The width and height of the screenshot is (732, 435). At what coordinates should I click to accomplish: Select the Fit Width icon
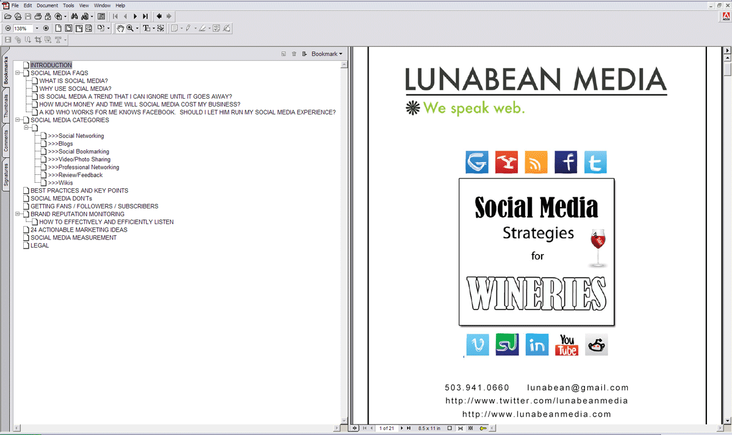[x=79, y=29]
